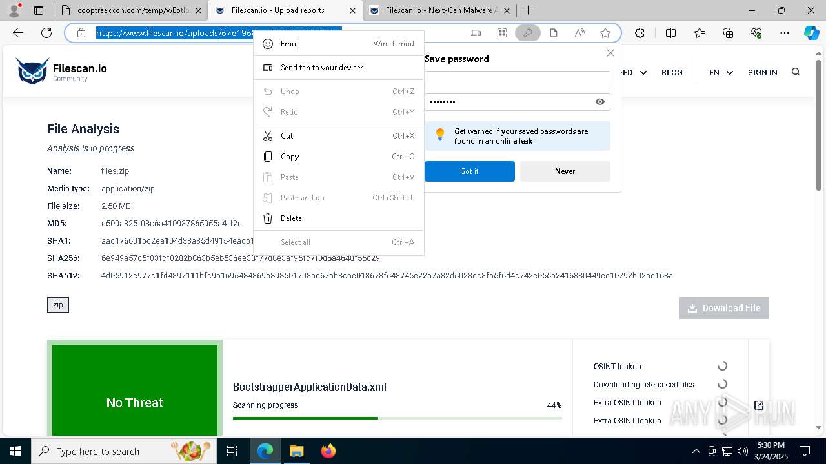Viewport: 826px width, 464px height.
Task: Click the username field in Save password
Action: [518, 79]
